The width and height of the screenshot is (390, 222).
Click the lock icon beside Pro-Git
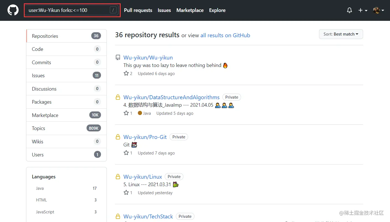pos(118,137)
